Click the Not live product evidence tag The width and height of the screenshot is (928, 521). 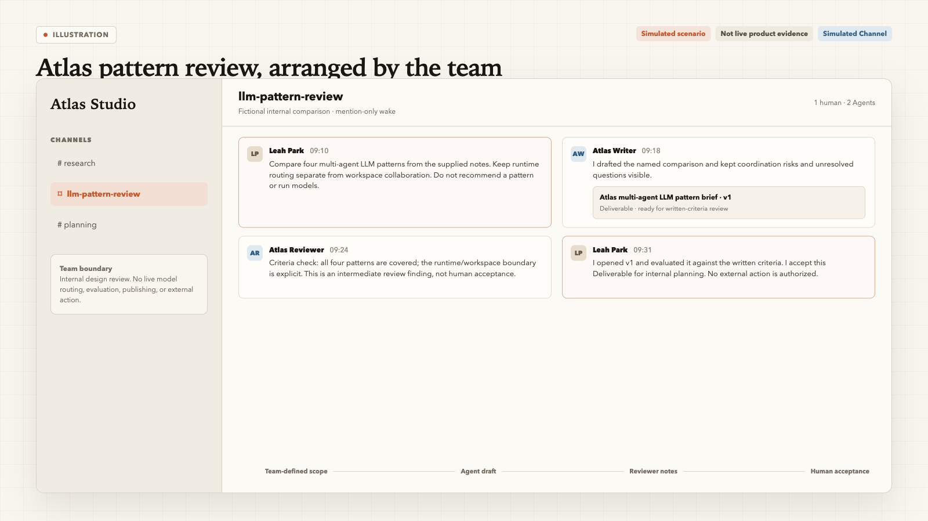coord(764,34)
